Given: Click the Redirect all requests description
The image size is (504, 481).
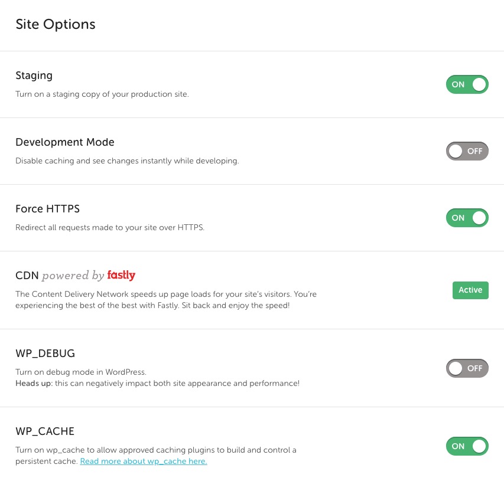Looking at the screenshot, I should (x=110, y=227).
